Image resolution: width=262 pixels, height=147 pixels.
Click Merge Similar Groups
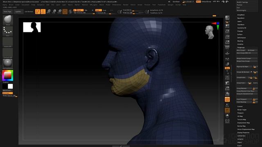246,58
